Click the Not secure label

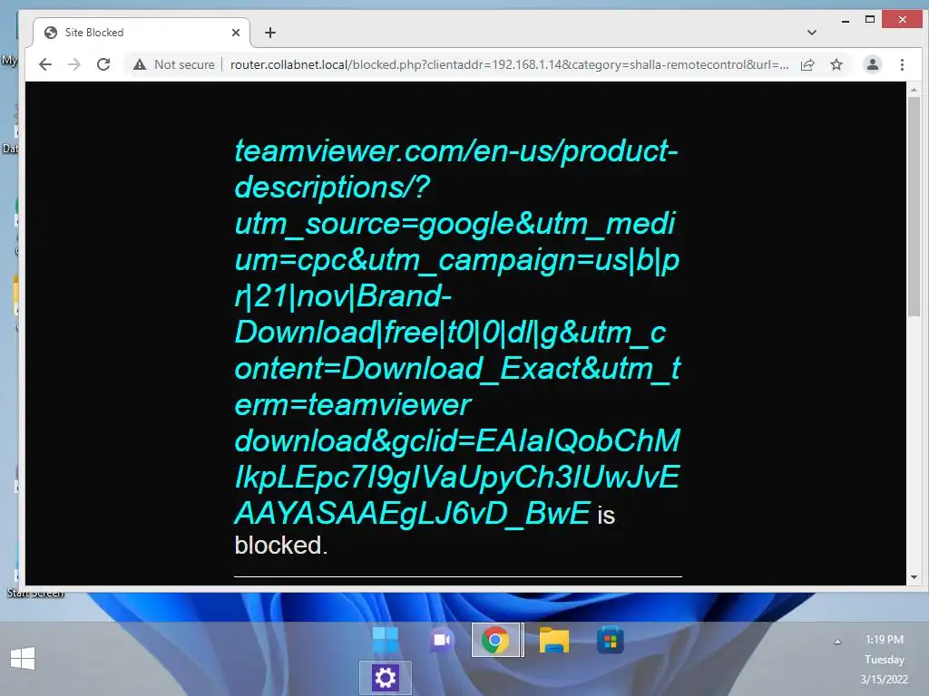point(184,64)
